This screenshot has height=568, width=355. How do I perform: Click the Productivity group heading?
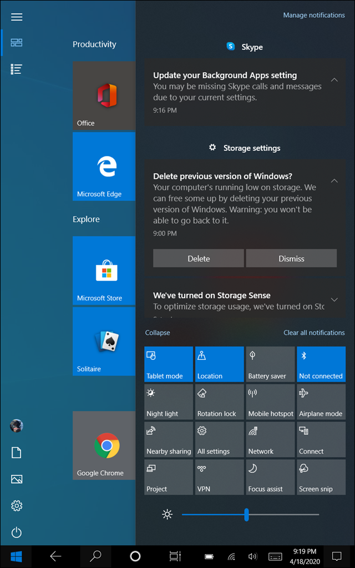click(x=94, y=44)
